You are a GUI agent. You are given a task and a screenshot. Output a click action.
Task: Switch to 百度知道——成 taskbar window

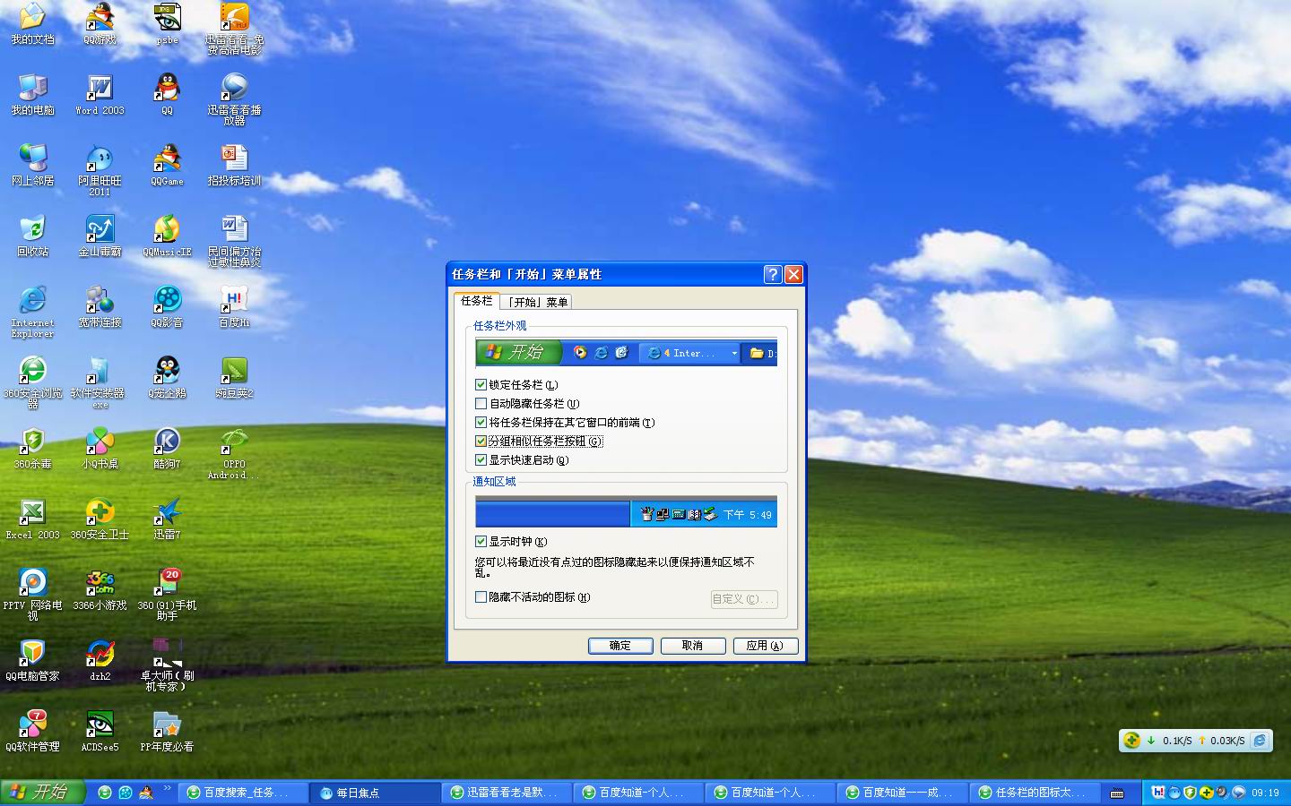[902, 793]
